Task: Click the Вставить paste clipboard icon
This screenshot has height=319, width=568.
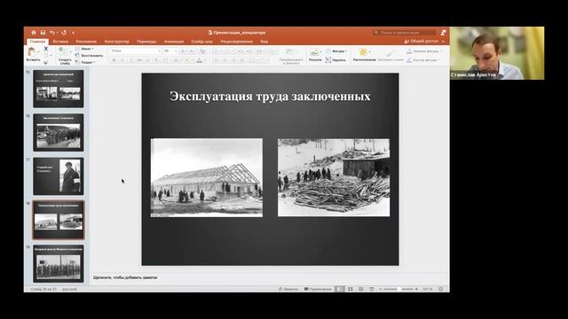Action: (32, 52)
